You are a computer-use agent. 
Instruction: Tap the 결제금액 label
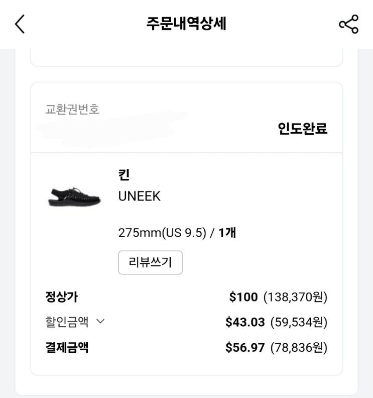pos(67,347)
